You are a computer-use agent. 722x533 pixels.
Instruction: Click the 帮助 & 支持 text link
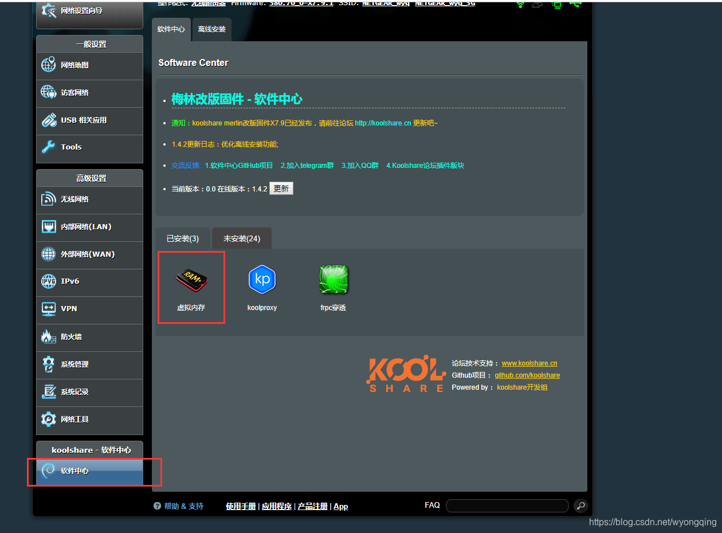tap(183, 507)
